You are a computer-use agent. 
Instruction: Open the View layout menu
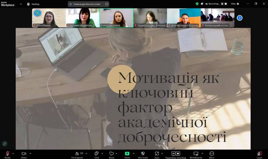coord(233,4)
